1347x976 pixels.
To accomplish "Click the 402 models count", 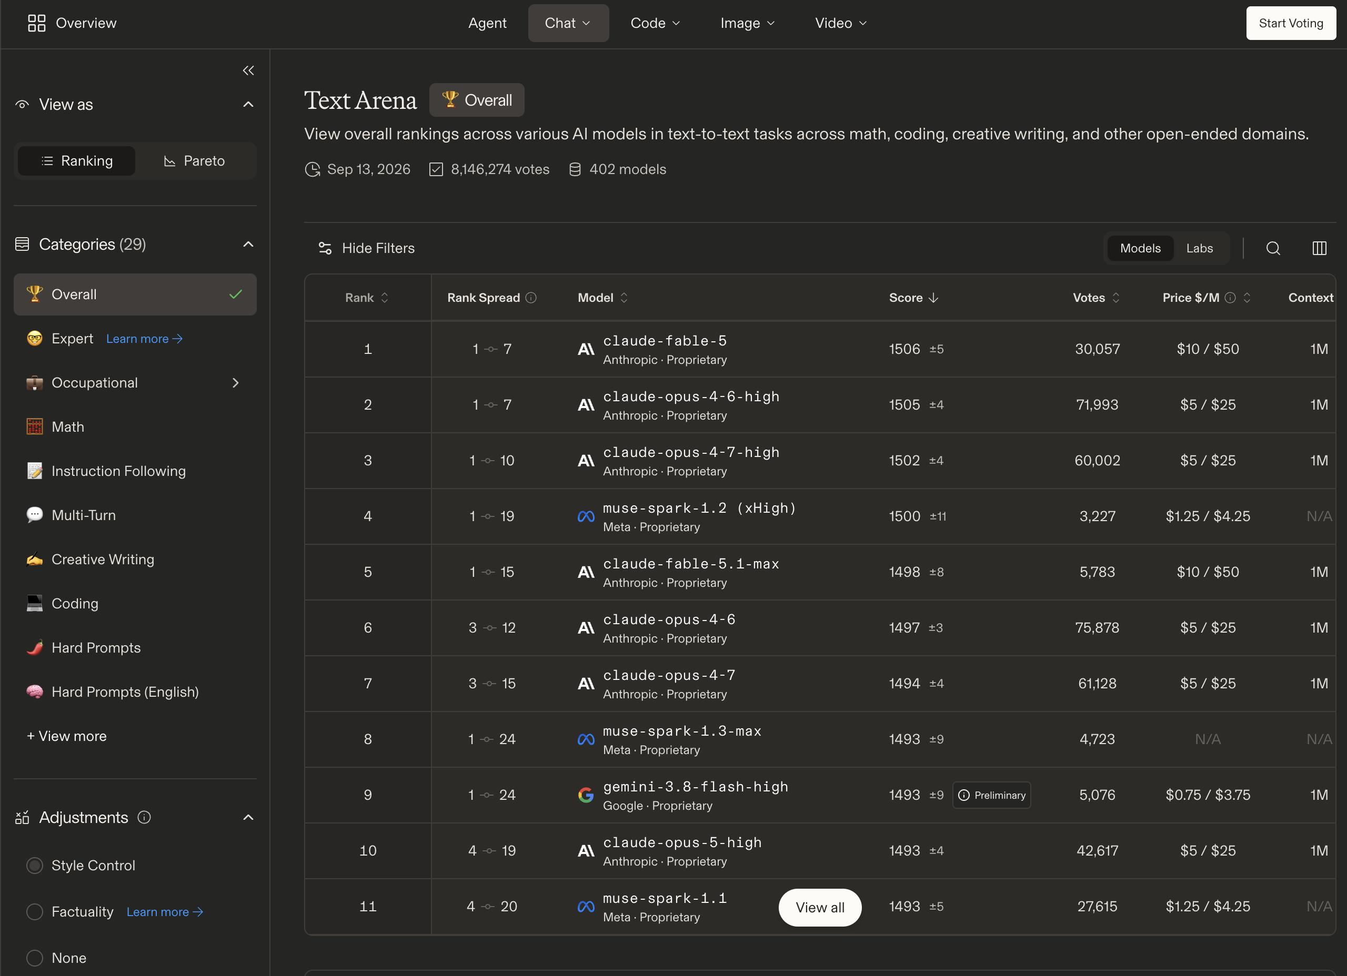I will click(x=627, y=169).
